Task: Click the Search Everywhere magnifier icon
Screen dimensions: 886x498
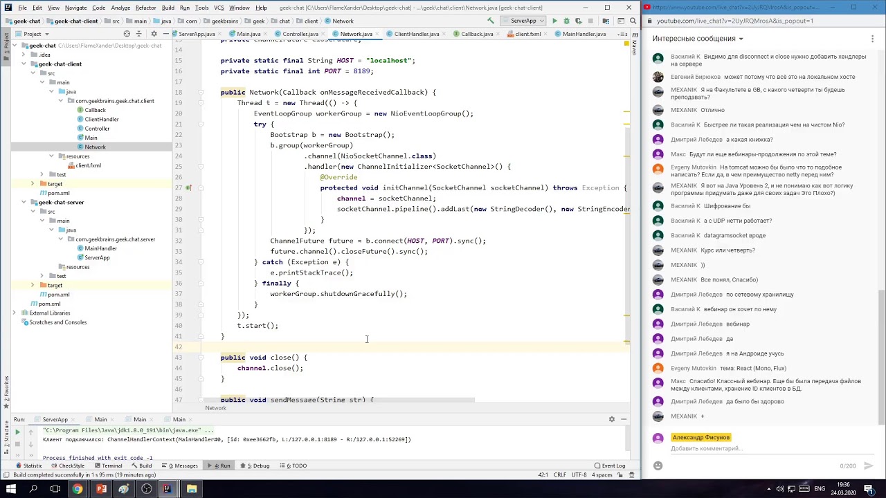Action: coord(633,21)
